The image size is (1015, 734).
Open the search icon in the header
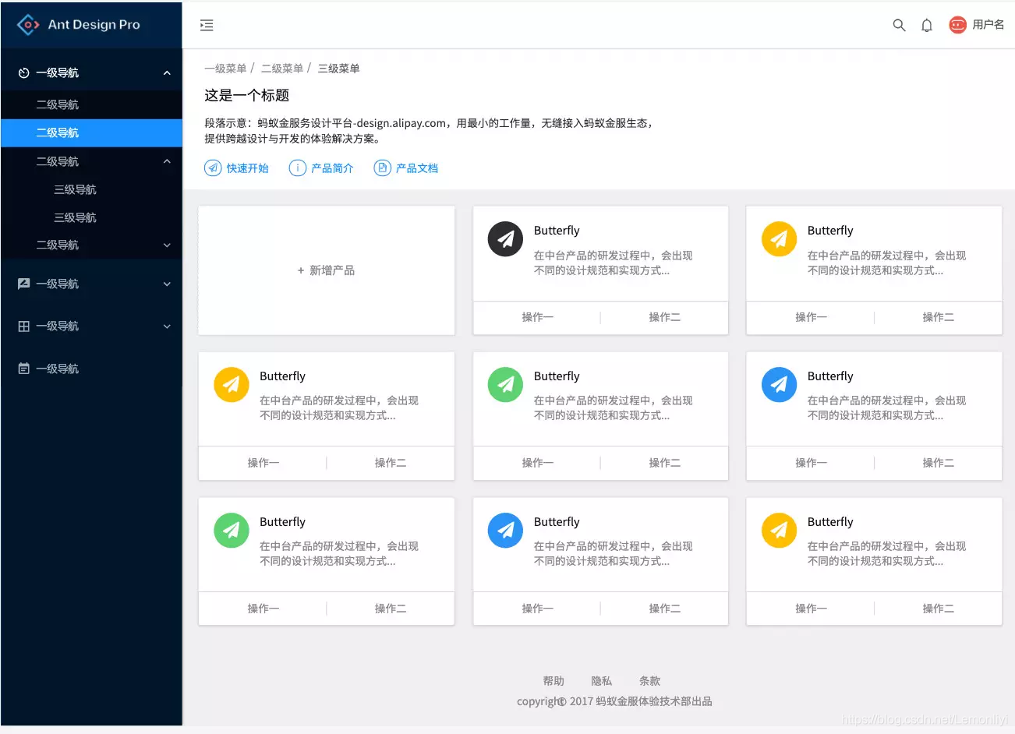[x=899, y=25]
